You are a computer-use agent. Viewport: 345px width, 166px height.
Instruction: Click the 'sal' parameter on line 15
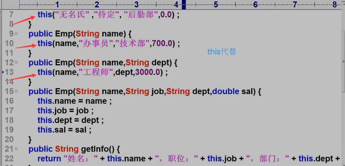pos(247,91)
